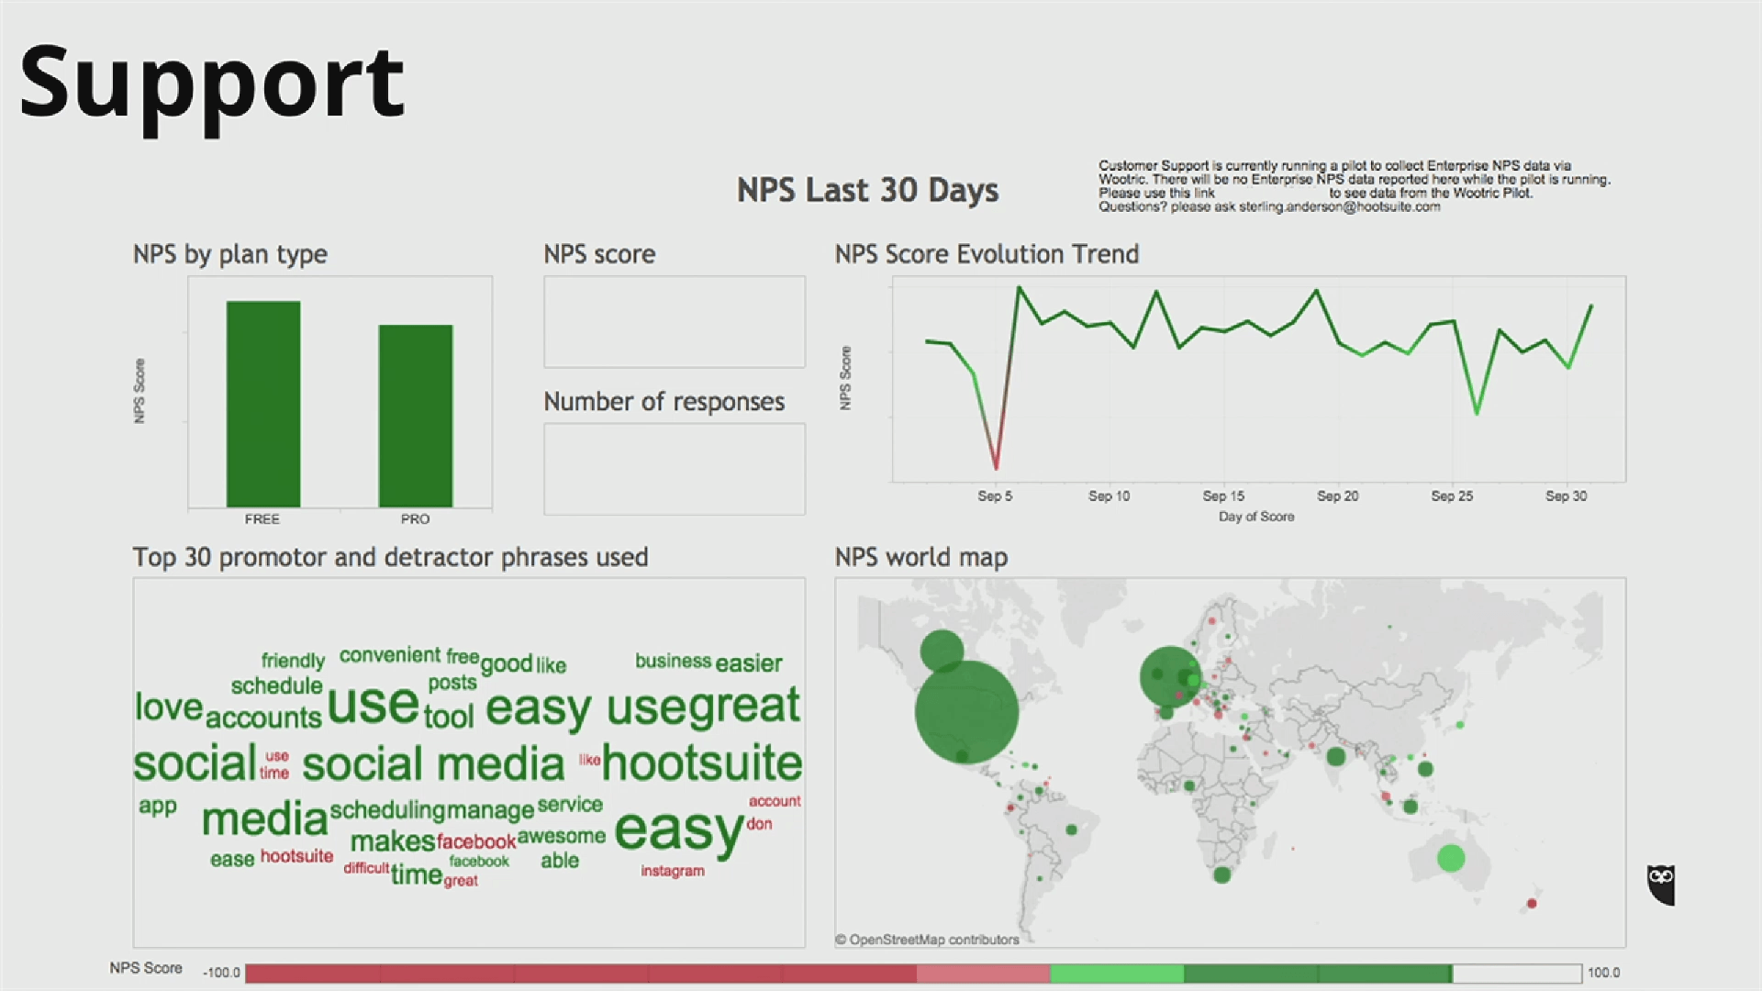Click the green bubble over South Africa
Screen dimensions: 1762x991
(x=1221, y=875)
